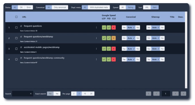Tick checkbox for row 4 weeblramp-community
Screen dimensions: 195x105
point(16,59)
